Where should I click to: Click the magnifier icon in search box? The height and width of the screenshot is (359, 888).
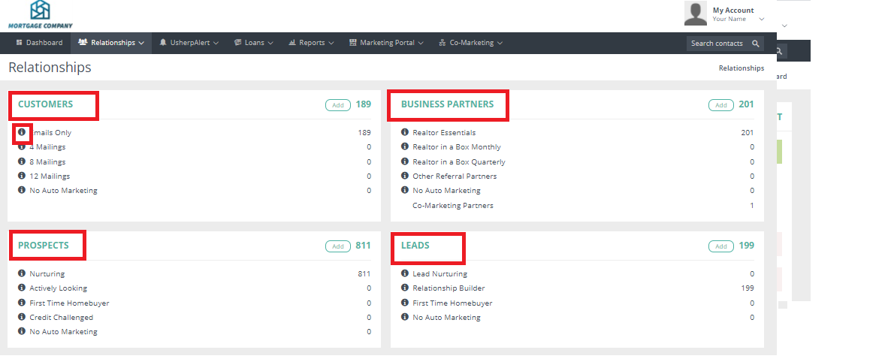pyautogui.click(x=756, y=44)
